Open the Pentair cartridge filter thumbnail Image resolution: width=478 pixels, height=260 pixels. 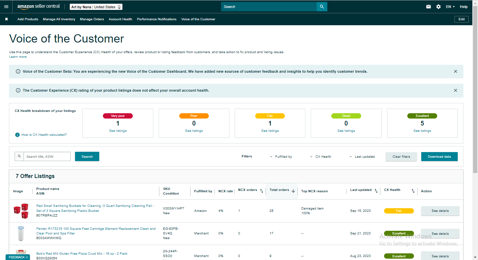click(x=21, y=233)
